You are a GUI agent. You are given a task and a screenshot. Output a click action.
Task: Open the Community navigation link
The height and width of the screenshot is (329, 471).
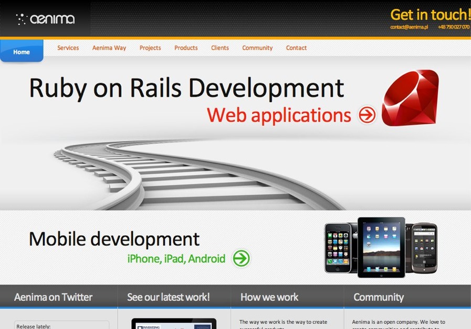click(x=257, y=48)
